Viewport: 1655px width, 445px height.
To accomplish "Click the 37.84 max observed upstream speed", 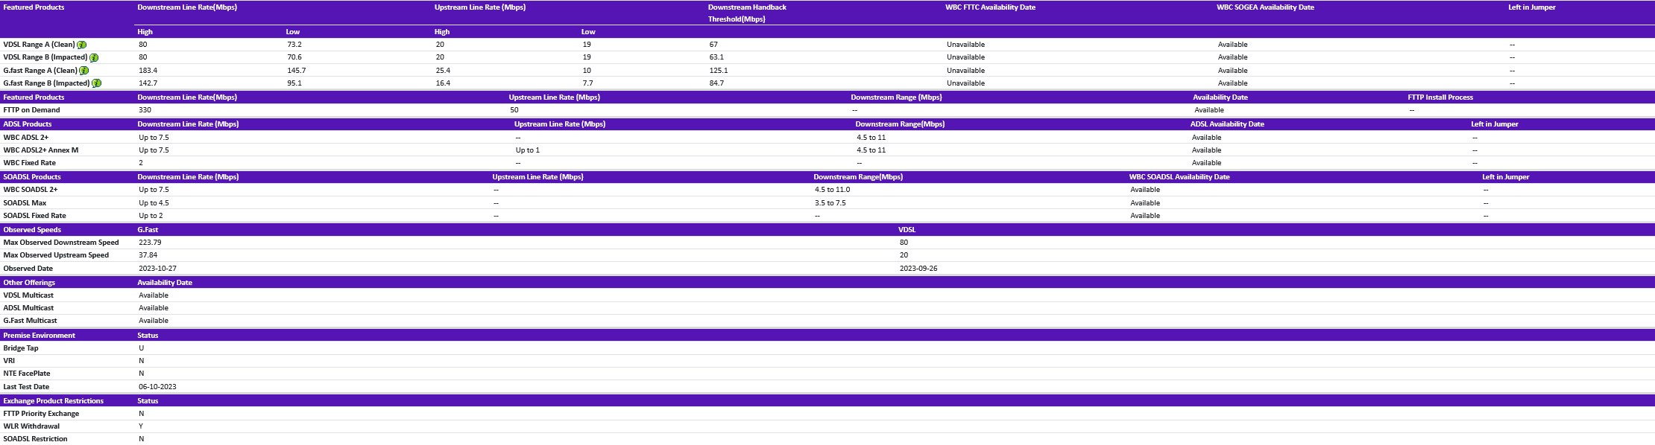I will click(148, 255).
